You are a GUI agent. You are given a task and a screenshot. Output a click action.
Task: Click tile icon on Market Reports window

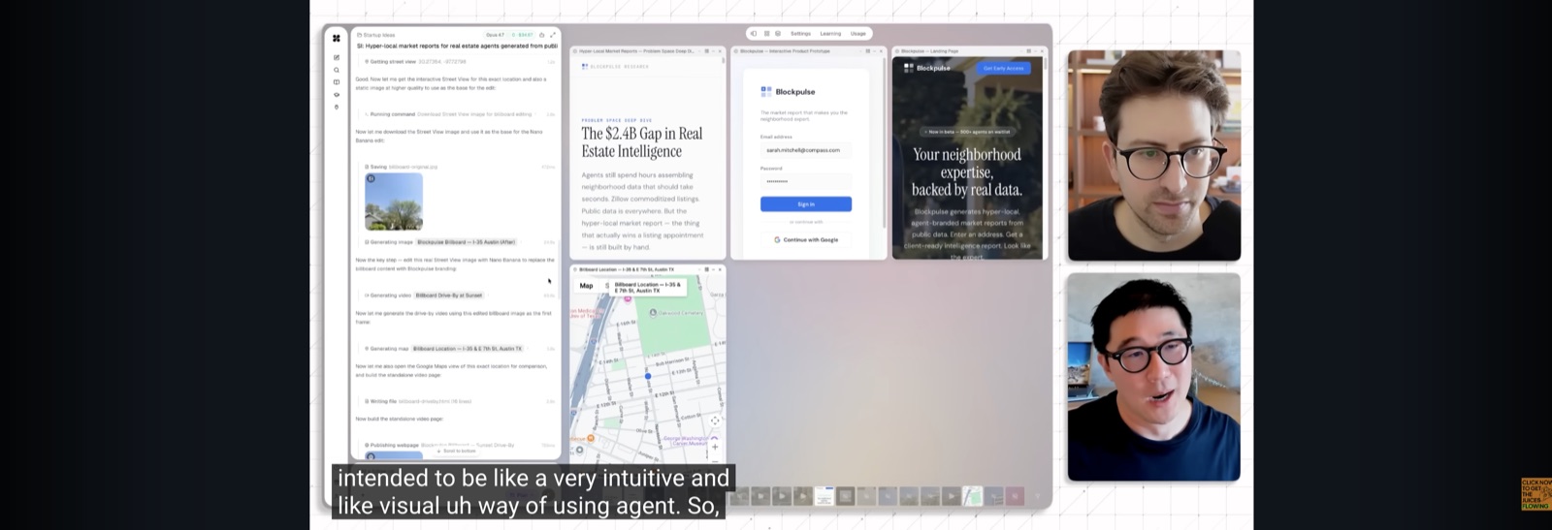click(708, 51)
